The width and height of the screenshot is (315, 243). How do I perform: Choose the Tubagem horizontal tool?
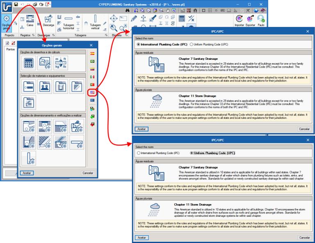[68, 22]
